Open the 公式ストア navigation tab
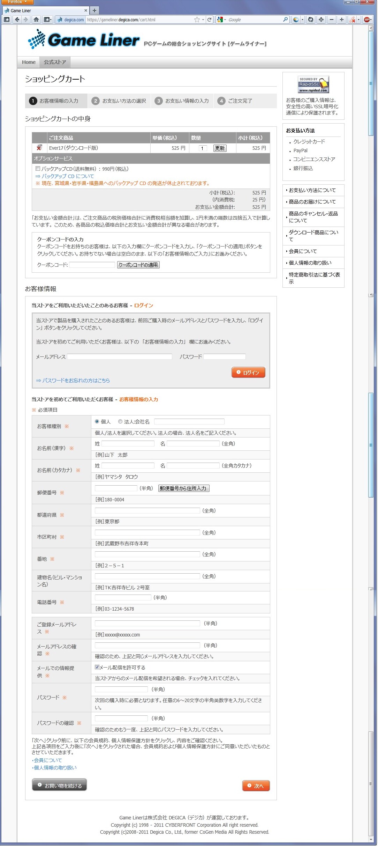 (x=55, y=62)
